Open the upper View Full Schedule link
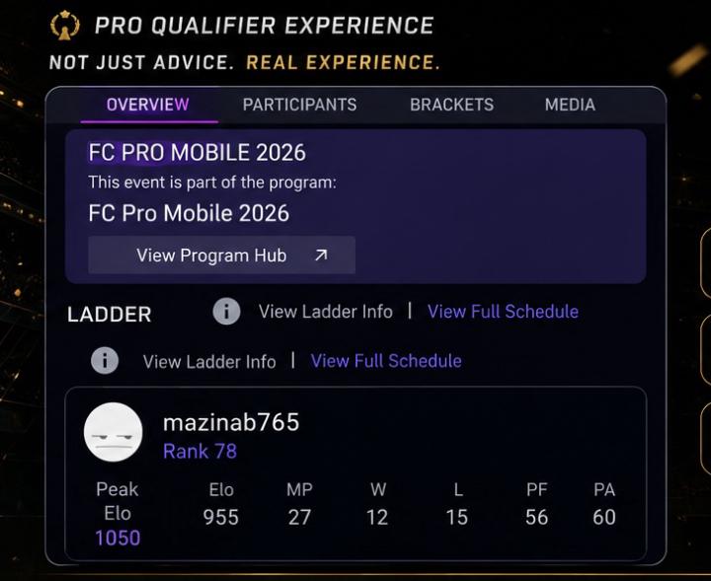The width and height of the screenshot is (711, 581). (503, 312)
